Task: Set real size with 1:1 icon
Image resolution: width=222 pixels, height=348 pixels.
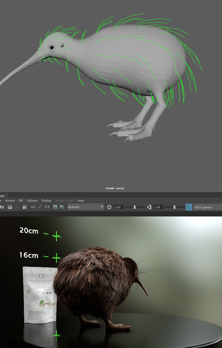Action: point(47,207)
